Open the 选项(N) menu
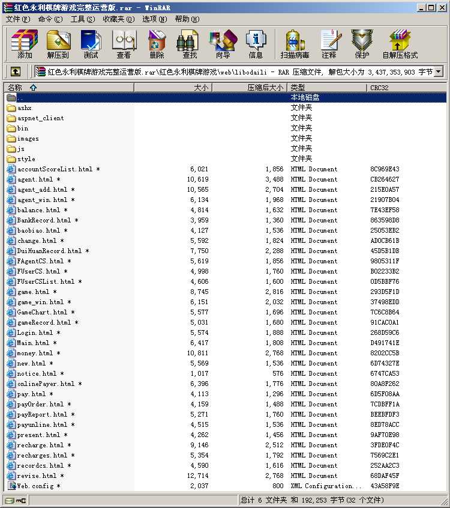Image resolution: width=450 pixels, height=508 pixels. (x=155, y=19)
